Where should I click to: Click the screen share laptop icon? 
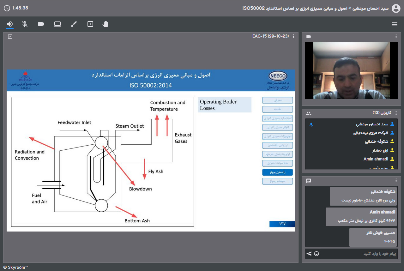(57, 24)
